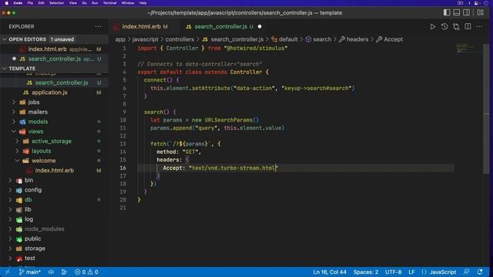This screenshot has height=277, width=493.
Task: Expand the config folder
Action: (10, 190)
